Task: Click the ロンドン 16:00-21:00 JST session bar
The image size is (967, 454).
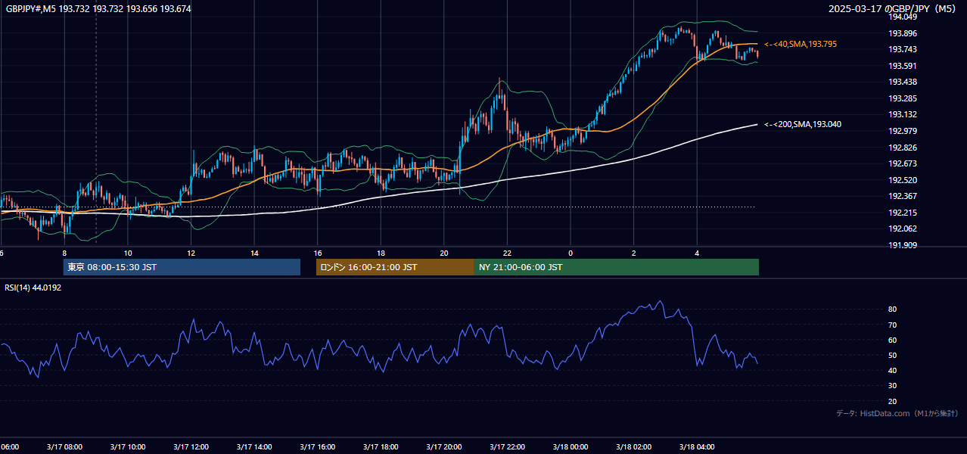Action: click(x=395, y=267)
